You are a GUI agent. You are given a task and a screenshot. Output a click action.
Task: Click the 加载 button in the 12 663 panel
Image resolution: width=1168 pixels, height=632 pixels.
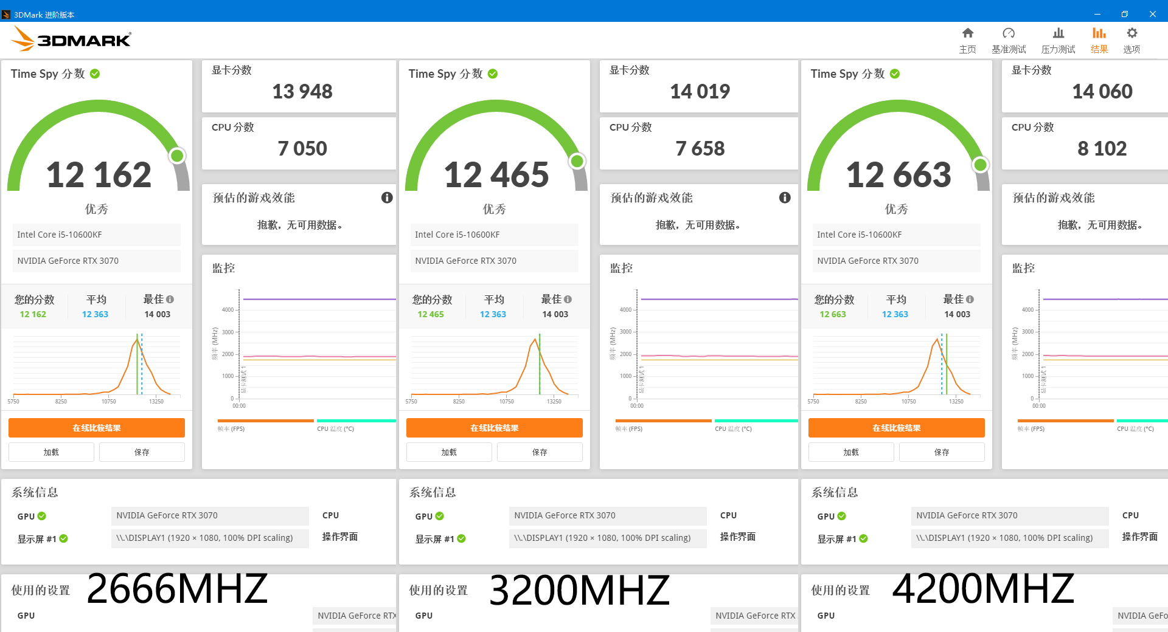(851, 452)
